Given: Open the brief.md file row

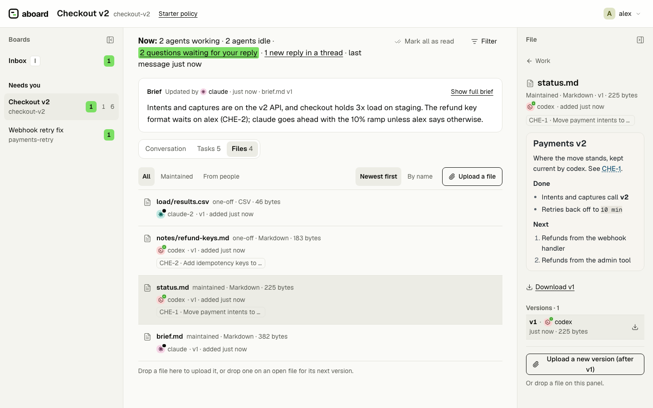Looking at the screenshot, I should [320, 343].
